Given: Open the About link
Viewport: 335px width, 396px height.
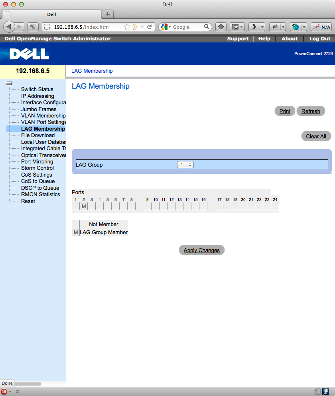Looking at the screenshot, I should pos(290,39).
